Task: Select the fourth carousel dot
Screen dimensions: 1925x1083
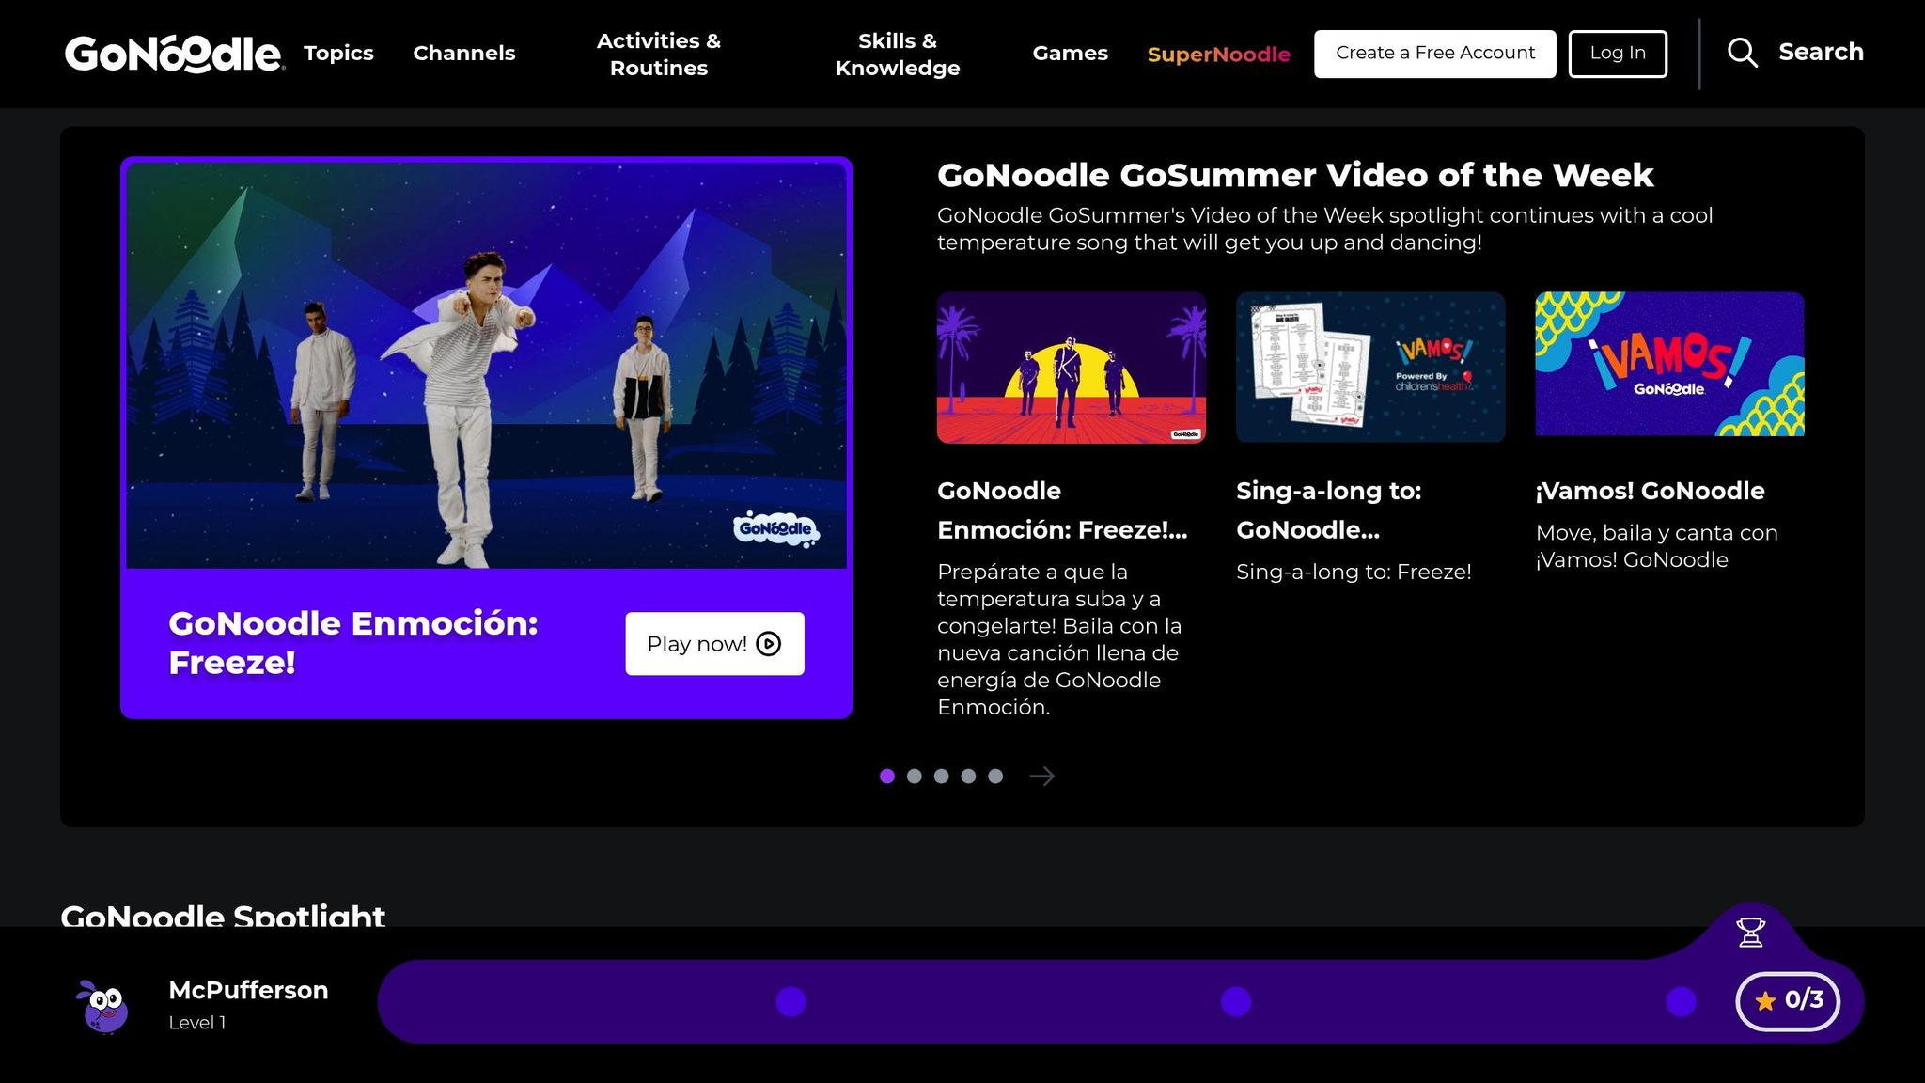Action: pyautogui.click(x=968, y=776)
